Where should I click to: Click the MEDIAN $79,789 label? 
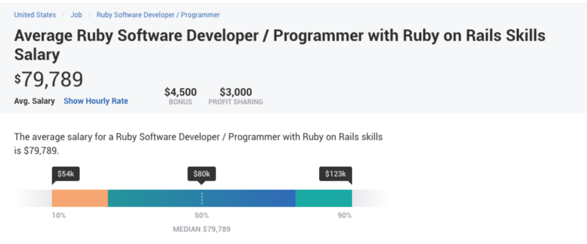[202, 229]
